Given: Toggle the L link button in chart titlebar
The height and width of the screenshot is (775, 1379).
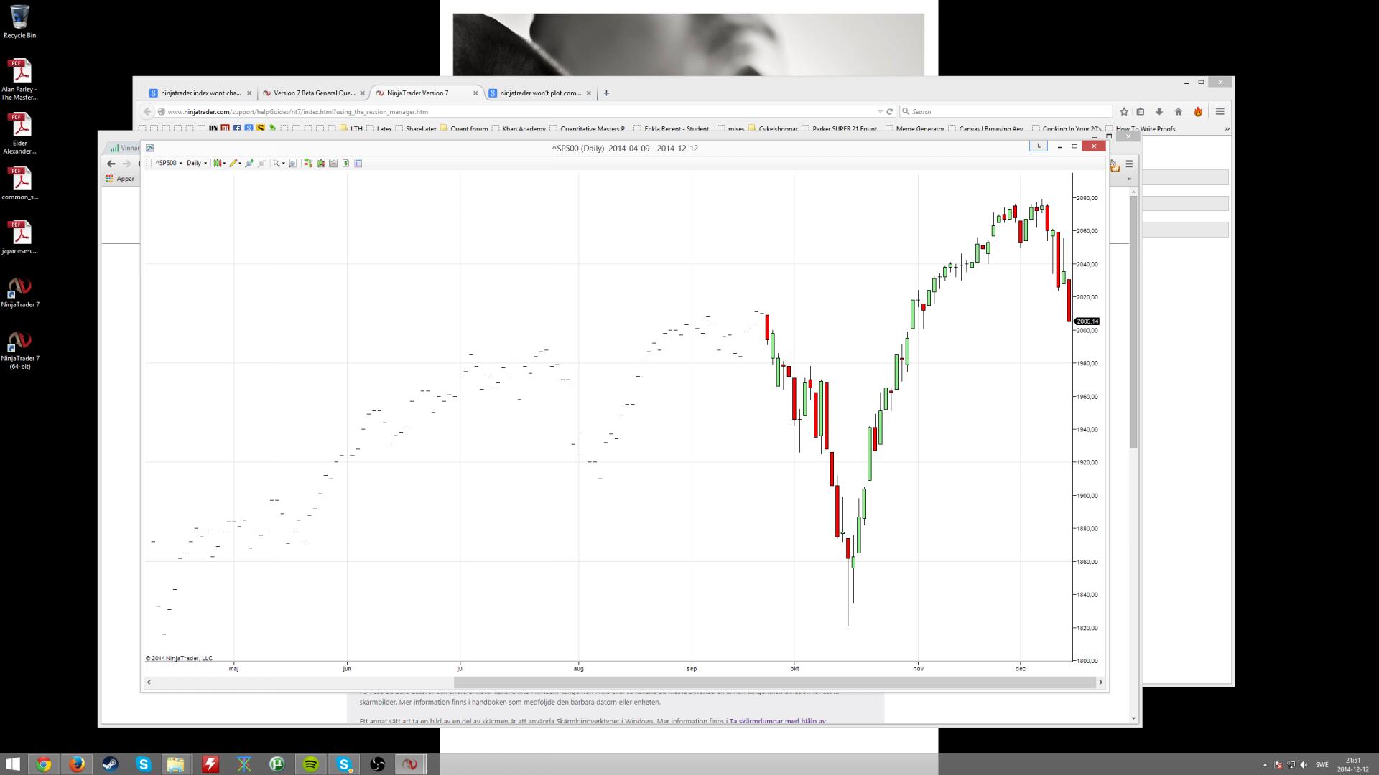Looking at the screenshot, I should [1038, 146].
